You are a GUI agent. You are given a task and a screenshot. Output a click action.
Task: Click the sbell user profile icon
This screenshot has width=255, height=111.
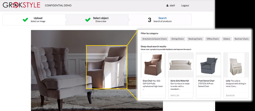click(167, 6)
